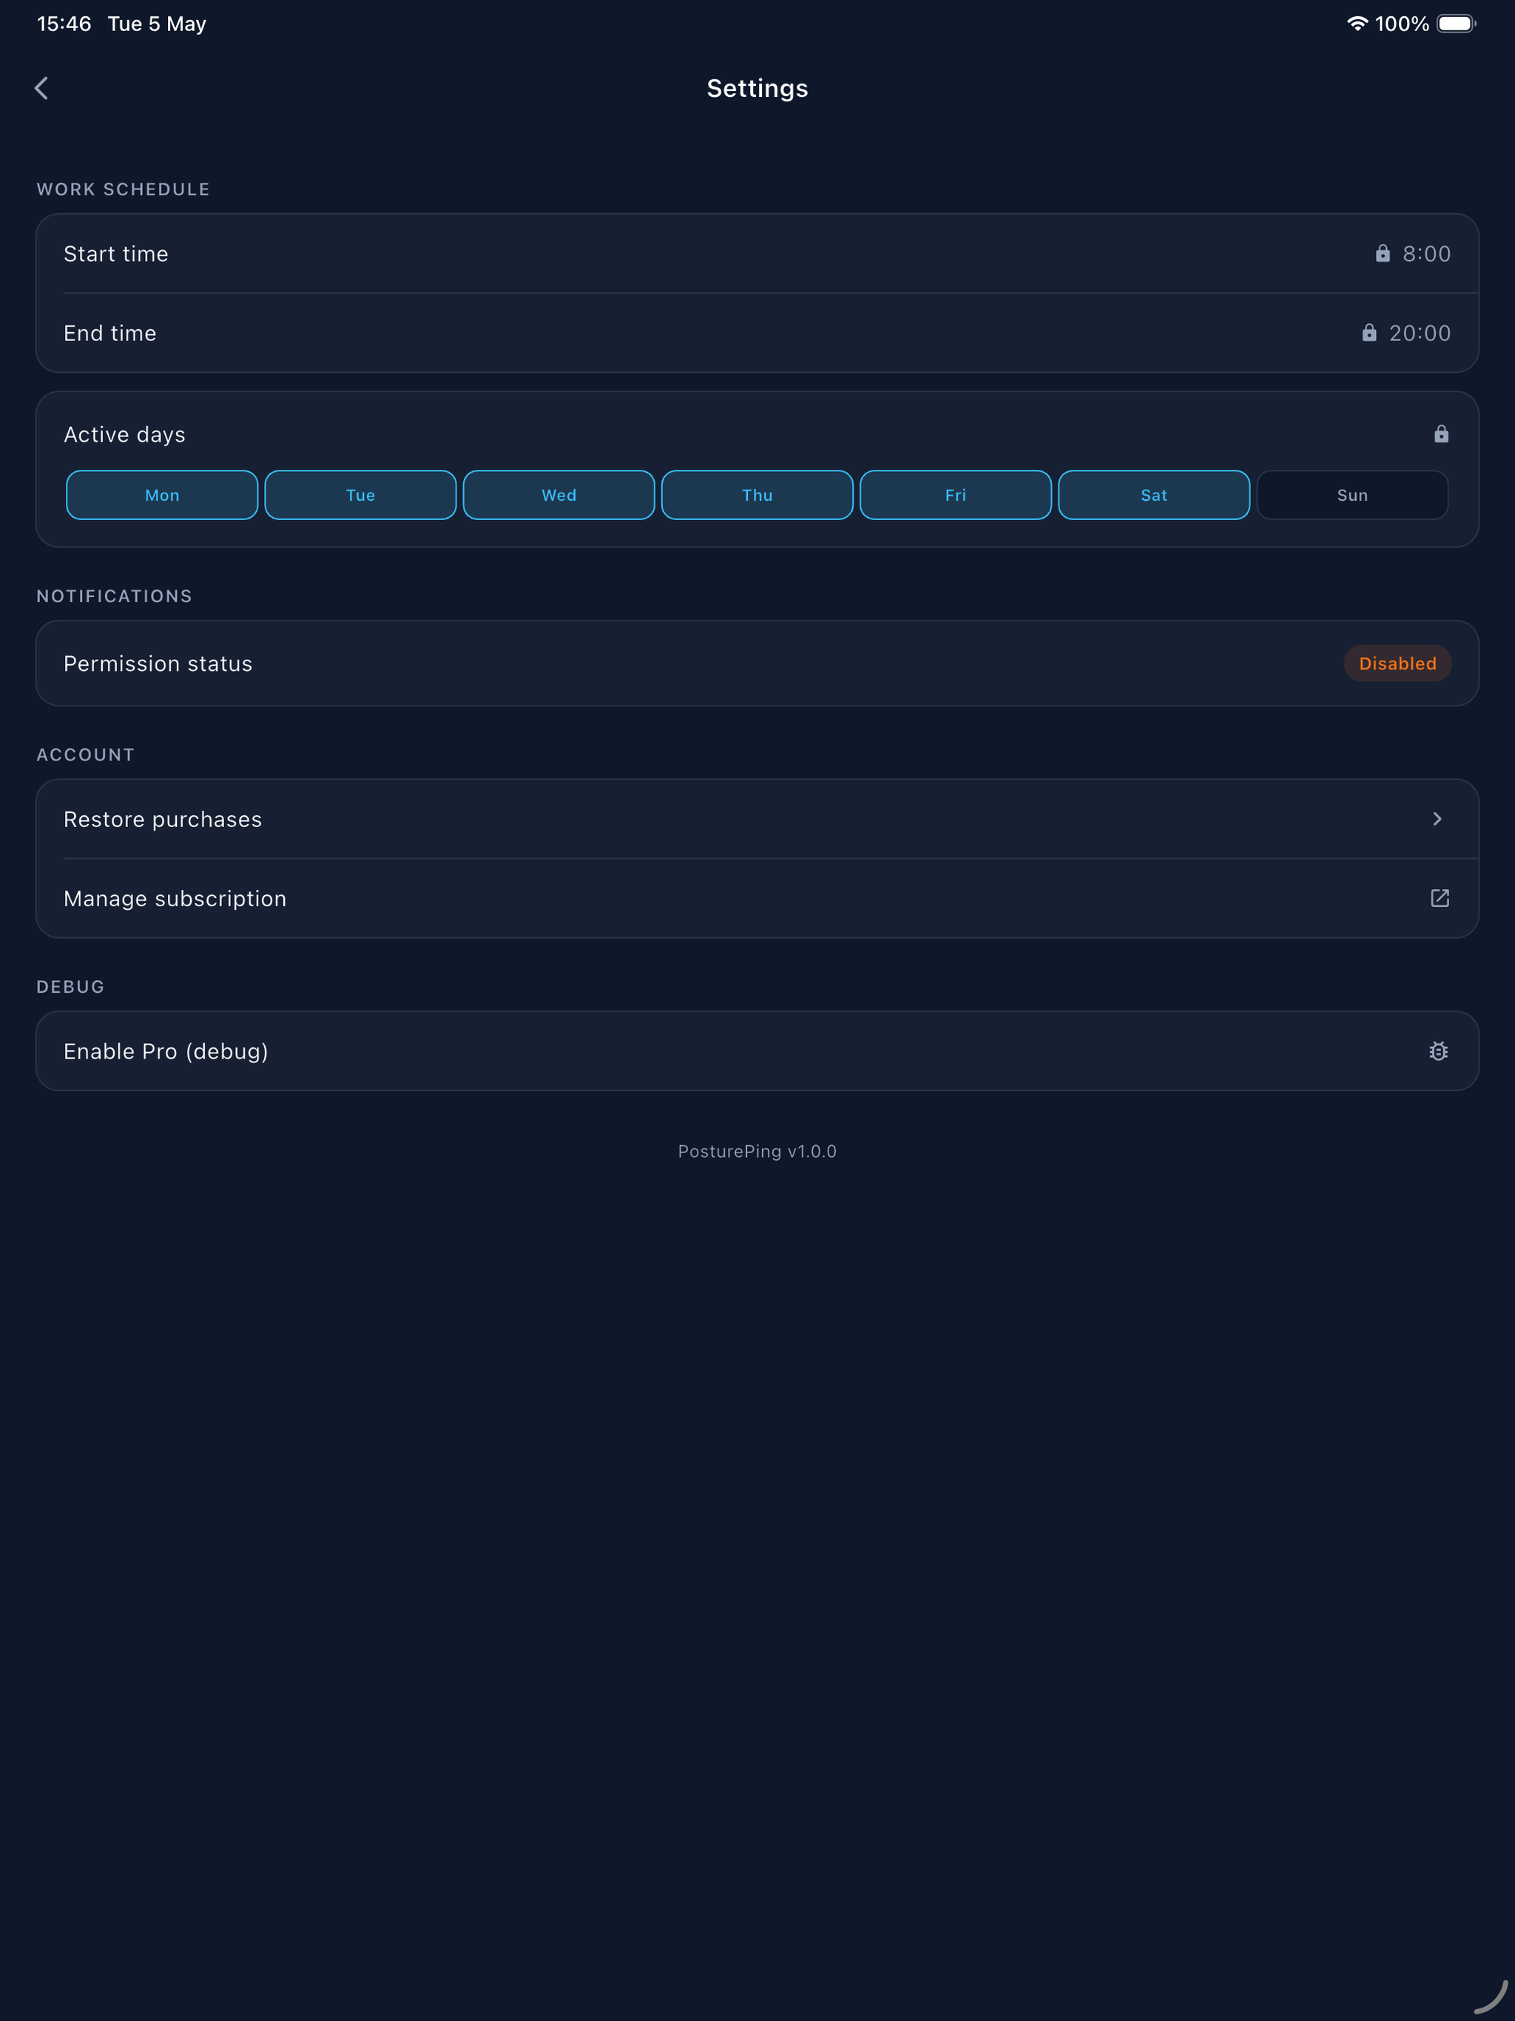This screenshot has height=2021, width=1515.
Task: Toggle Wed active day
Action: point(559,495)
